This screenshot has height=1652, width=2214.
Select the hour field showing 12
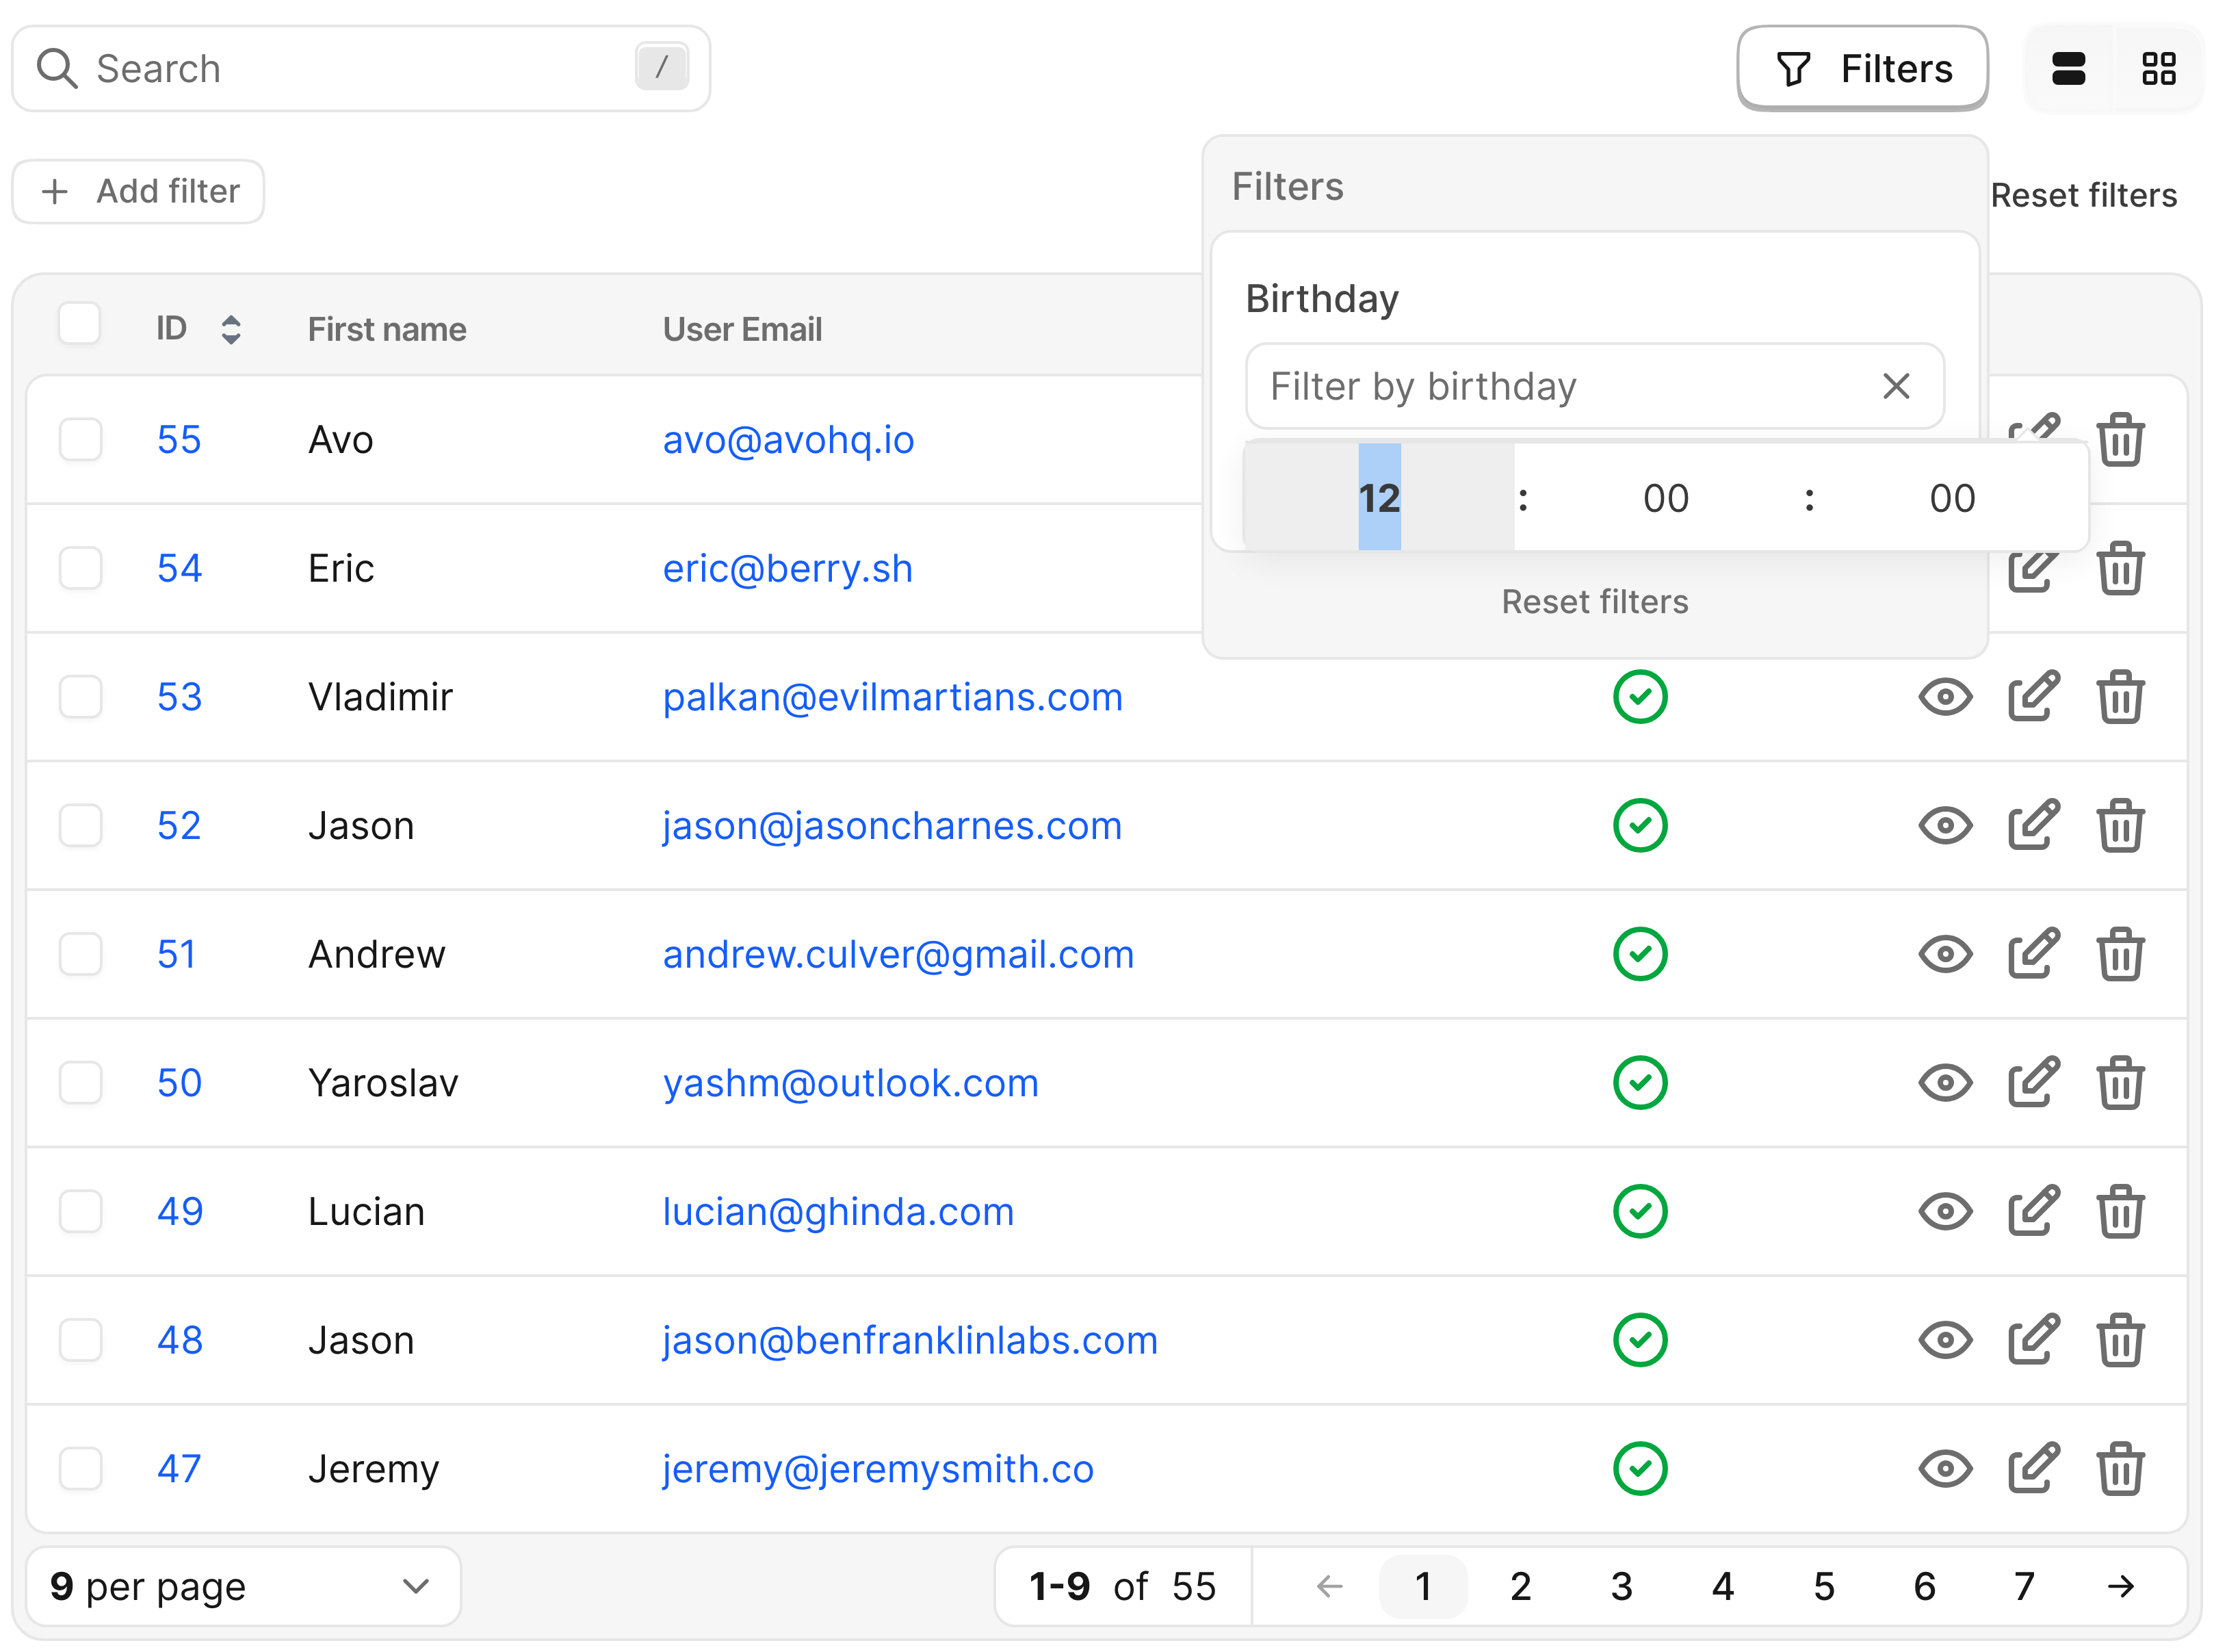tap(1379, 498)
